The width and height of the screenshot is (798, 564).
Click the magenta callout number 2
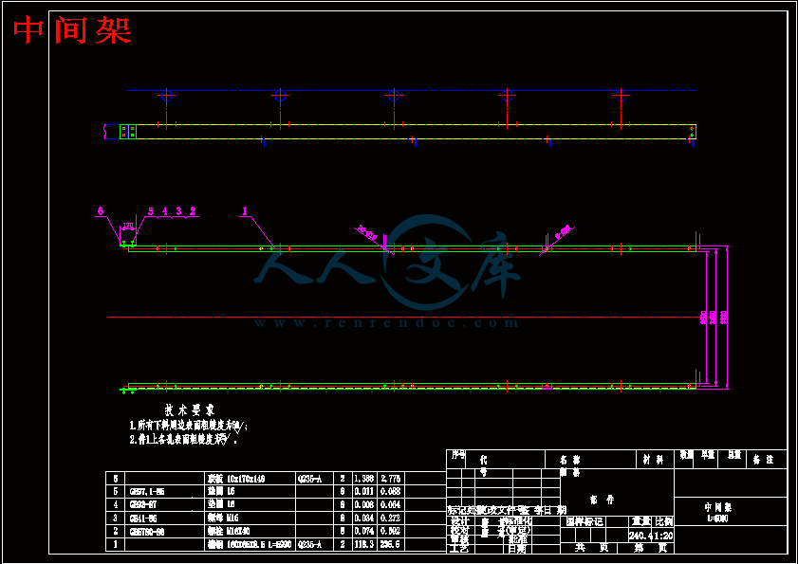pos(193,210)
